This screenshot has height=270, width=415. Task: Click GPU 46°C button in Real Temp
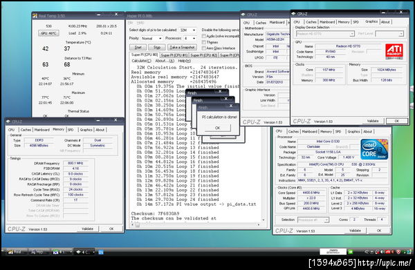point(48,33)
